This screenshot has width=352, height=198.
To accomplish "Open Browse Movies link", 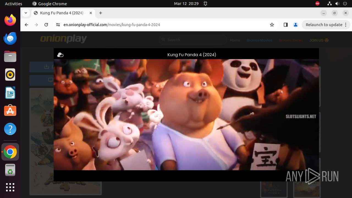I will point(259,40).
